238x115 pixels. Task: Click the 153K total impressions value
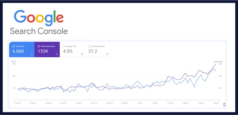point(43,51)
